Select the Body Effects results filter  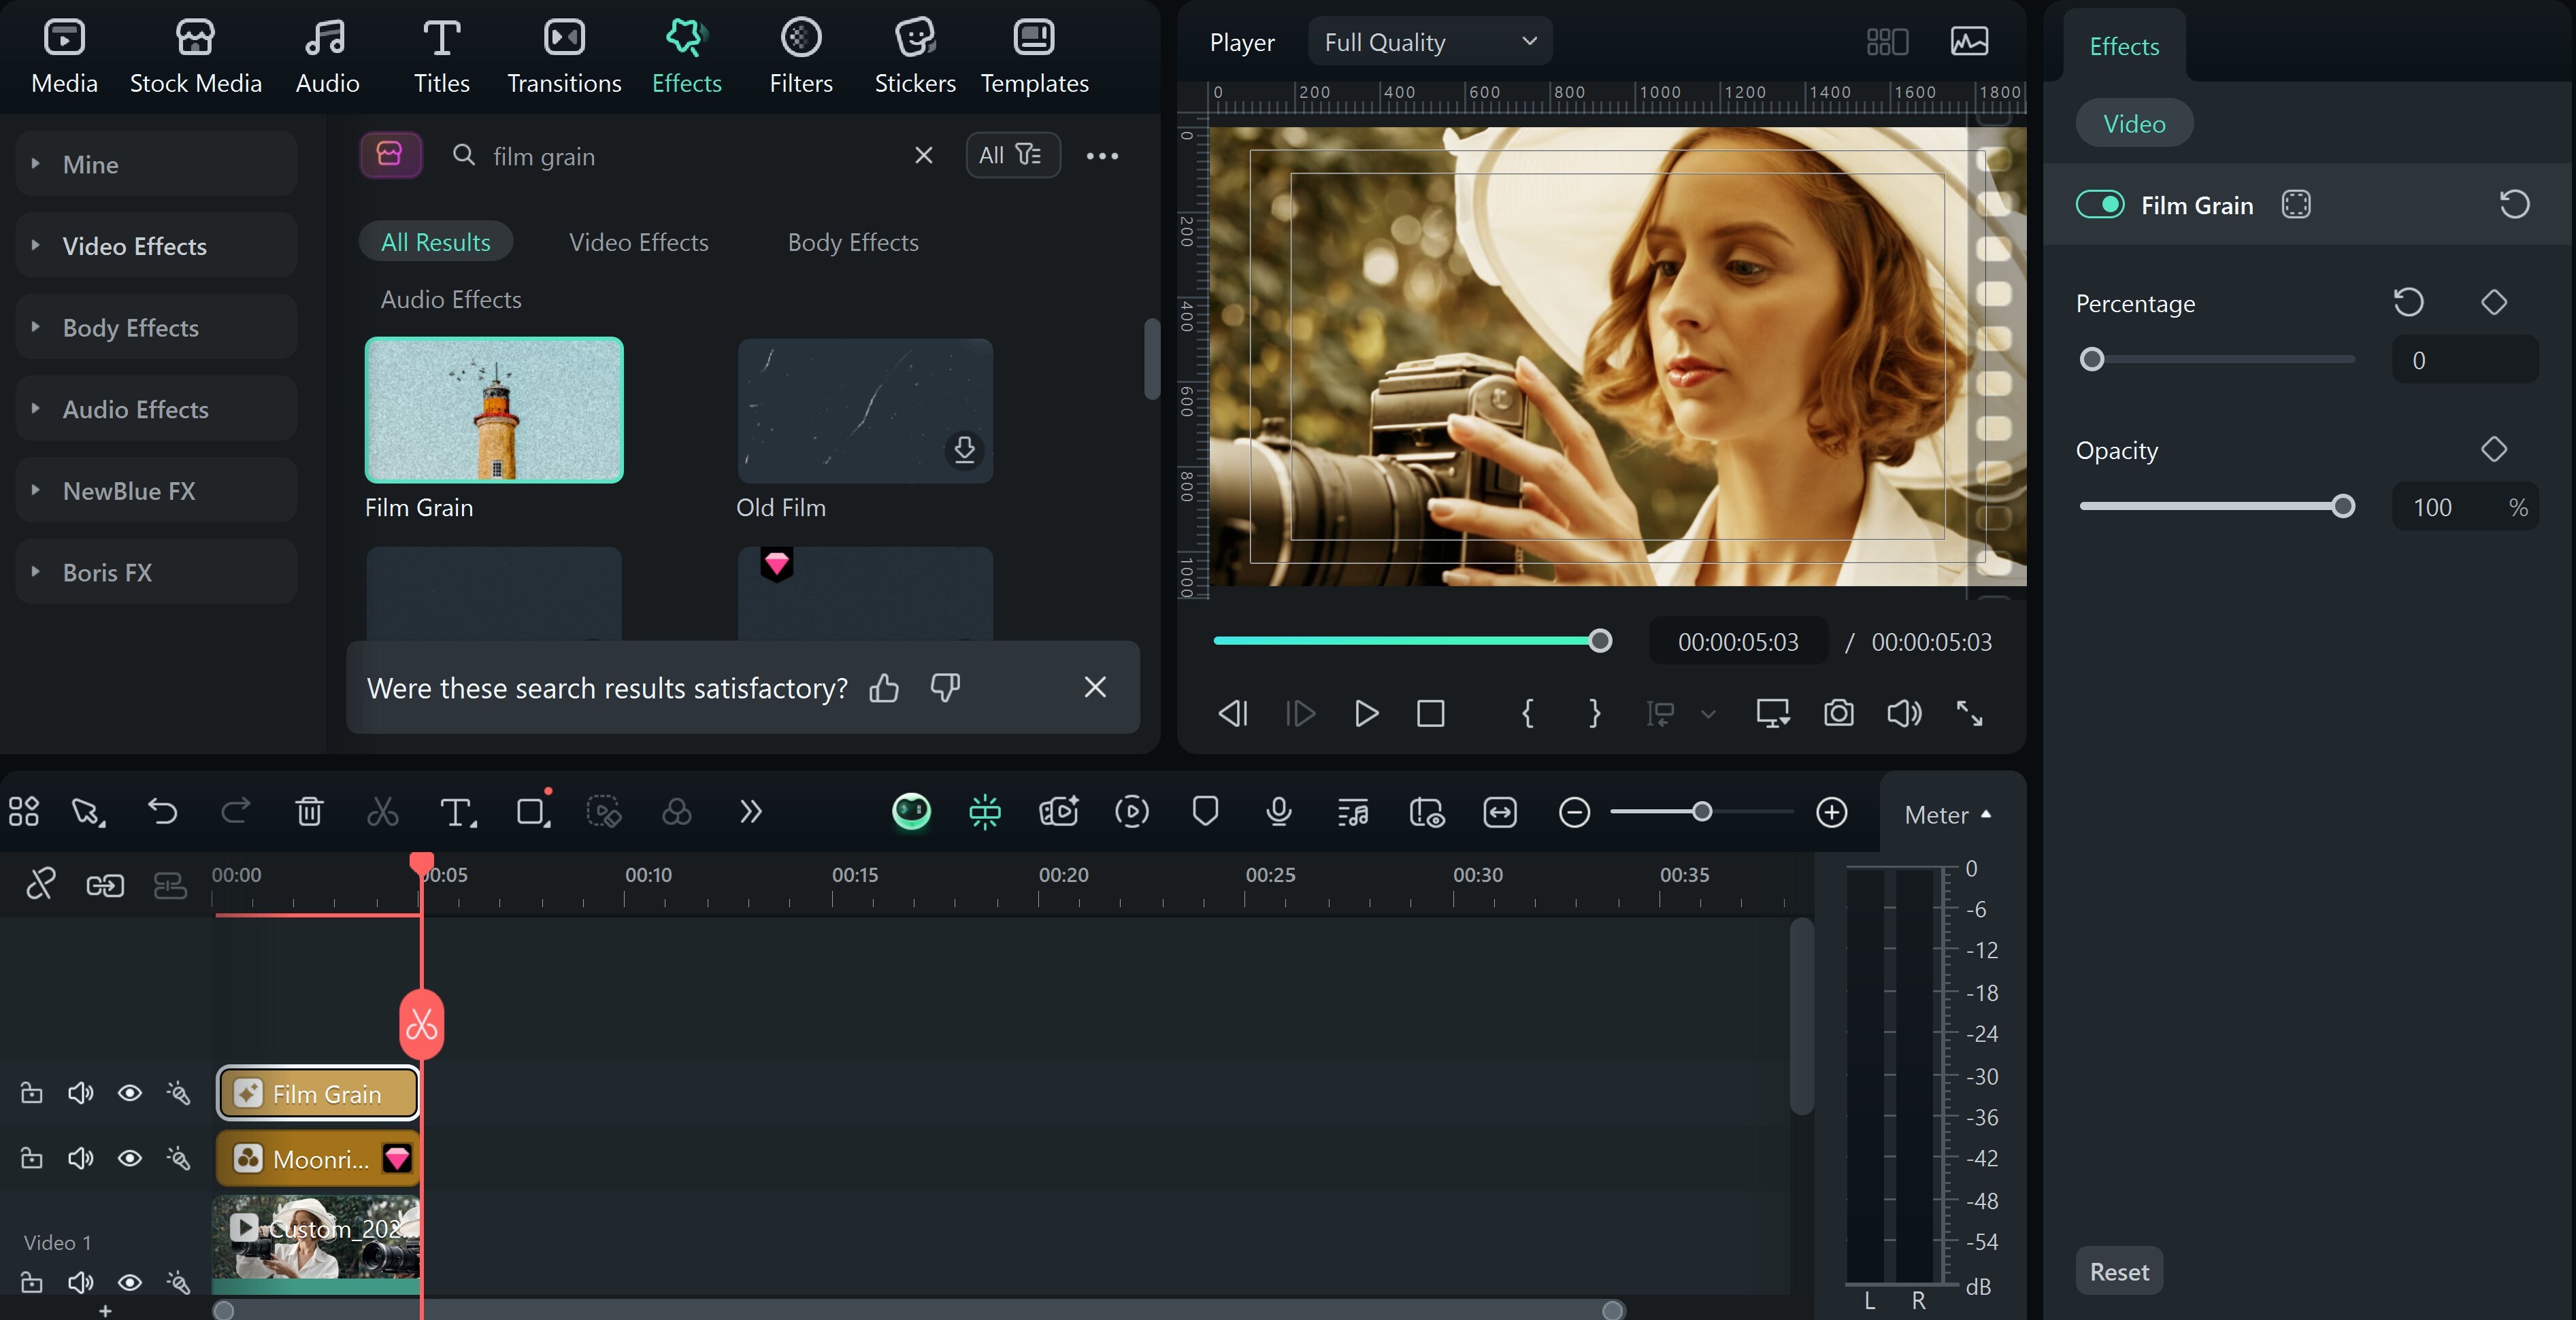853,242
